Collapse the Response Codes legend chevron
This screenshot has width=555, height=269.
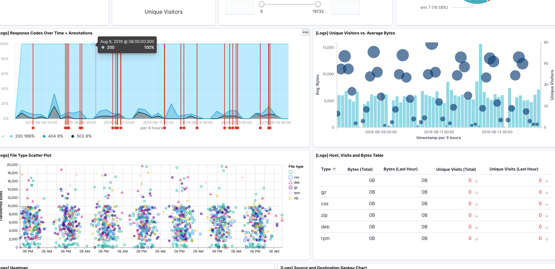[3, 136]
